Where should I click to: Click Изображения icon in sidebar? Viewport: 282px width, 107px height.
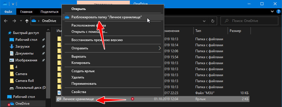tap(12, 60)
